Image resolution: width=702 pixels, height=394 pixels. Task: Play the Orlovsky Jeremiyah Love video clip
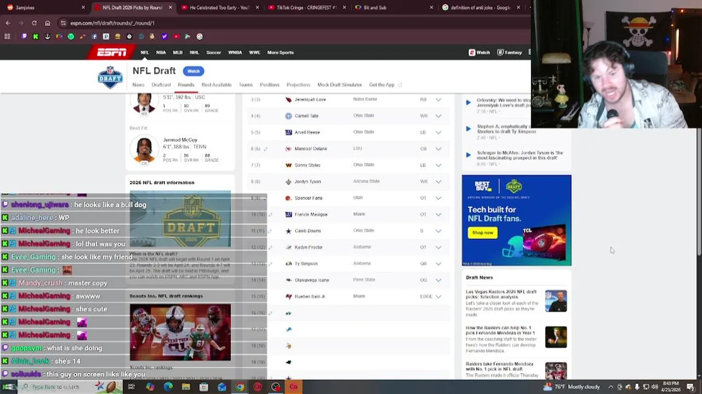468,102
